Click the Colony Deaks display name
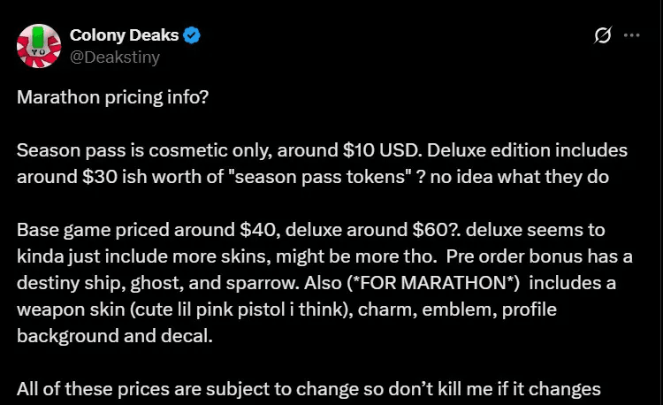663x405 pixels. coord(124,36)
